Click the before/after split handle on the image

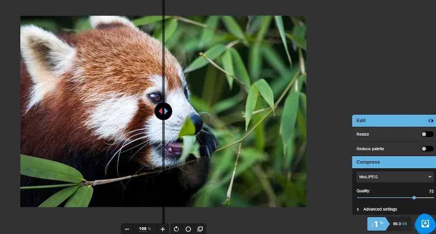tap(163, 111)
